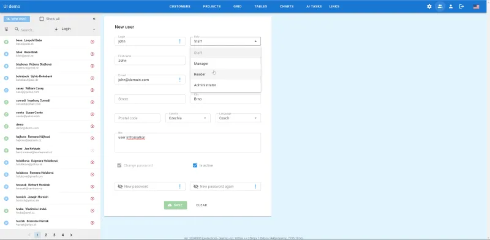Delete user hustak Branislav Hušták
This screenshot has width=490, height=240.
click(x=92, y=223)
